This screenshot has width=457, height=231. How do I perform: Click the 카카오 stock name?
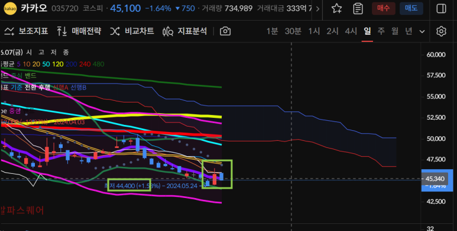34,8
